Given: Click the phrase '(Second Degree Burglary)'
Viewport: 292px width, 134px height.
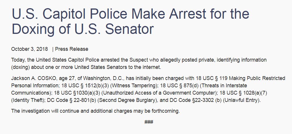Looking at the screenshot, I should [127, 100].
